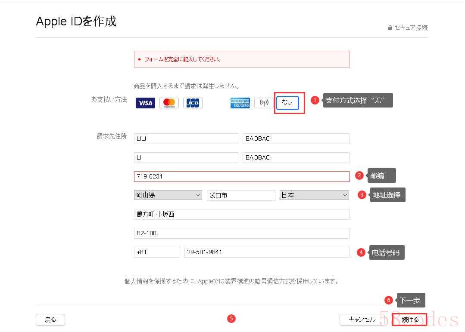The height and width of the screenshot is (332, 465).
Task: Click the city field showing 浅口市
Action: [241, 195]
